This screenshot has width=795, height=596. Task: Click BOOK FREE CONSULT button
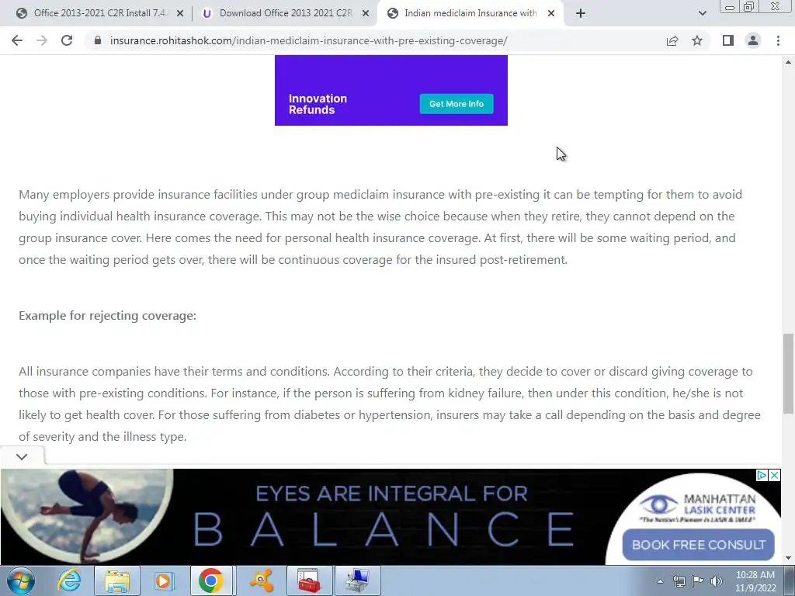(698, 545)
